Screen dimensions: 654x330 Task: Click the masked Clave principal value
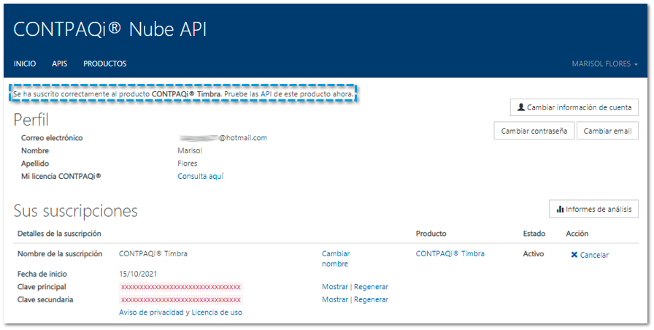point(180,287)
